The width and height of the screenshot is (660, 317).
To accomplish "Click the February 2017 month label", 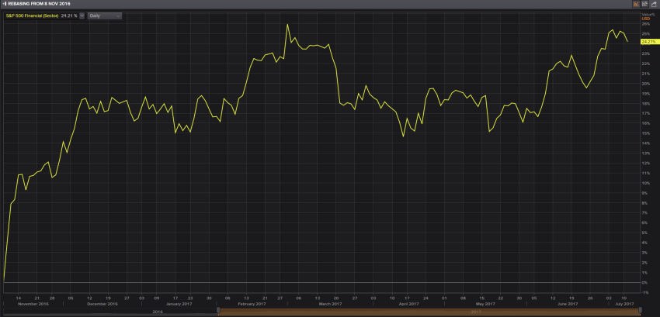I will pos(252,304).
